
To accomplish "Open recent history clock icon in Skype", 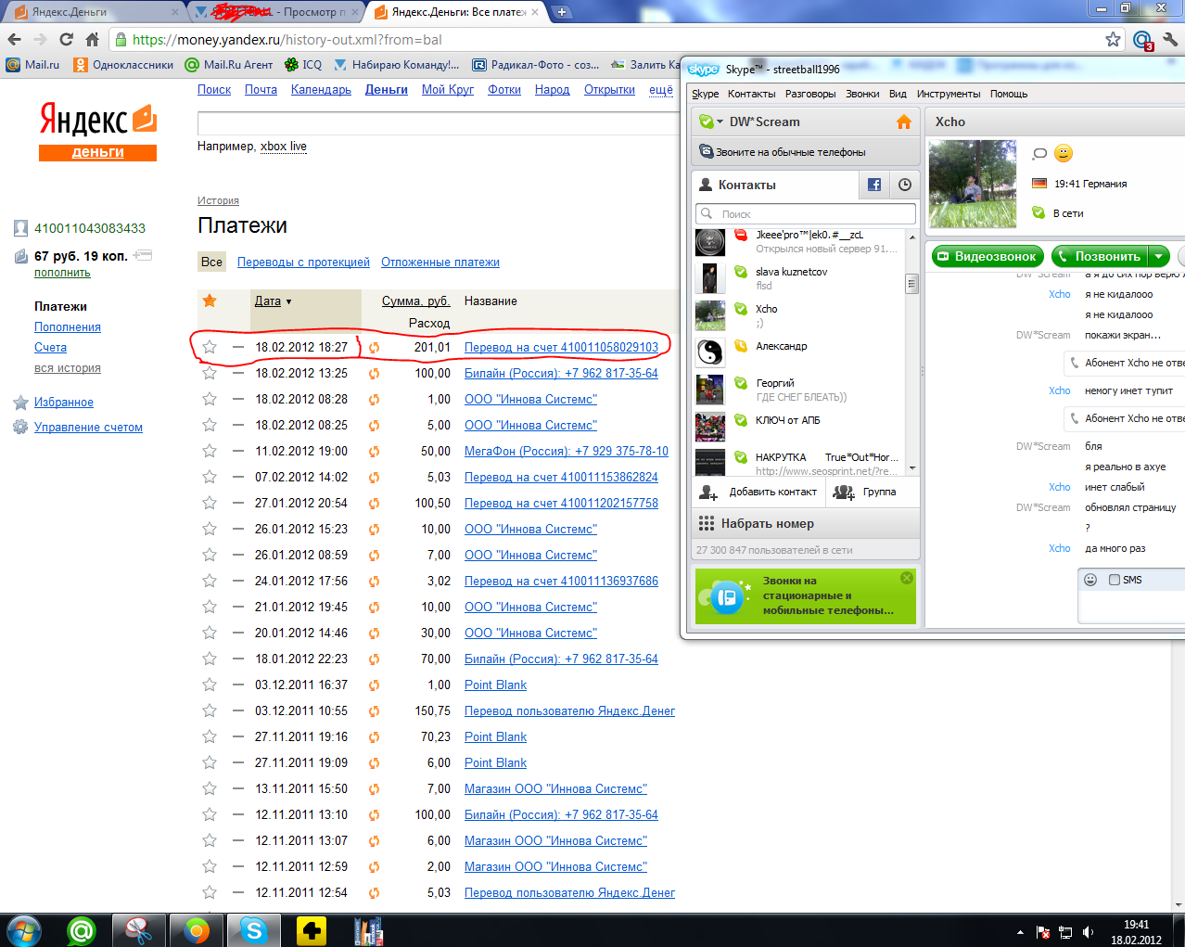I will tap(905, 185).
